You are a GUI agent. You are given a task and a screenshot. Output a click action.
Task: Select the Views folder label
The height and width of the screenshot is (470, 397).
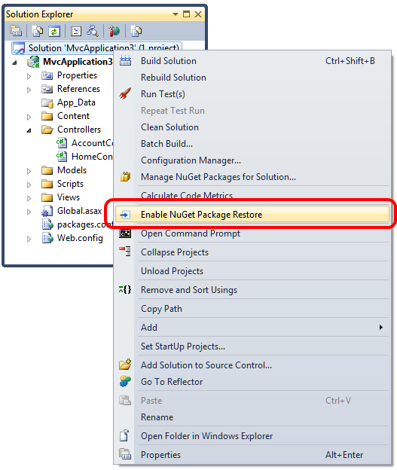coord(69,197)
